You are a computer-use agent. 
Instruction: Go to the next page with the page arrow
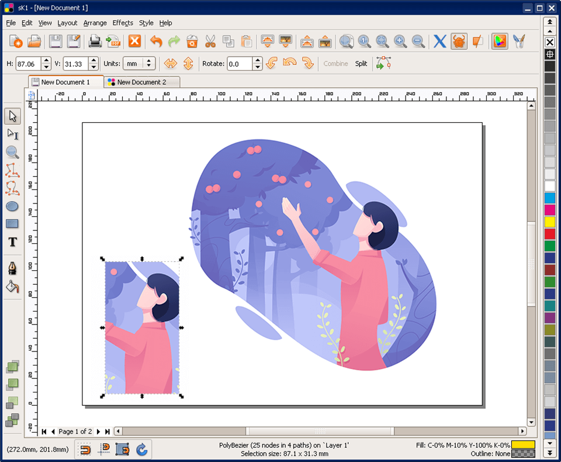98,432
